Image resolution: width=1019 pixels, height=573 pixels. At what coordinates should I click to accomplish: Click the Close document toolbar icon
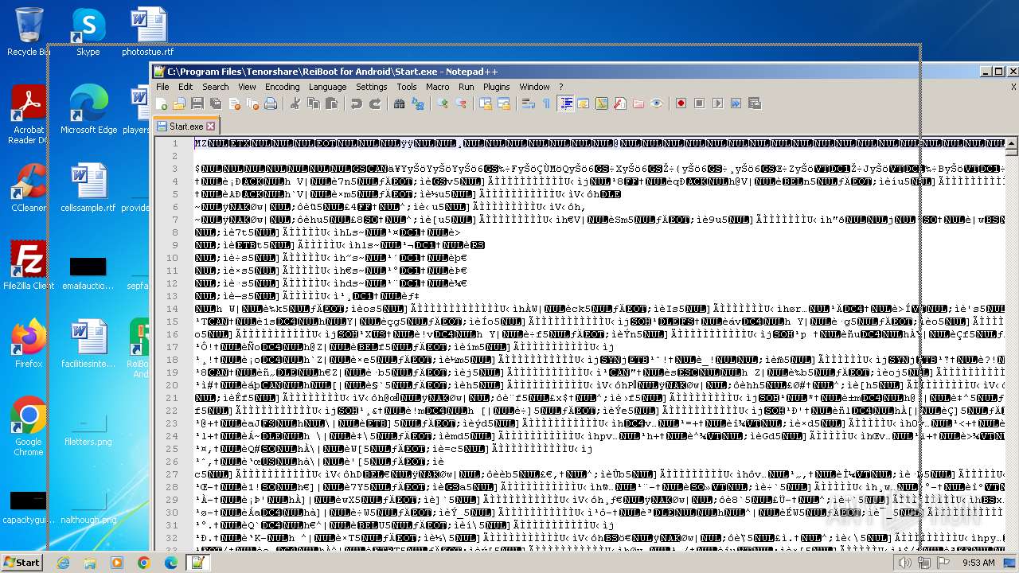coord(234,103)
